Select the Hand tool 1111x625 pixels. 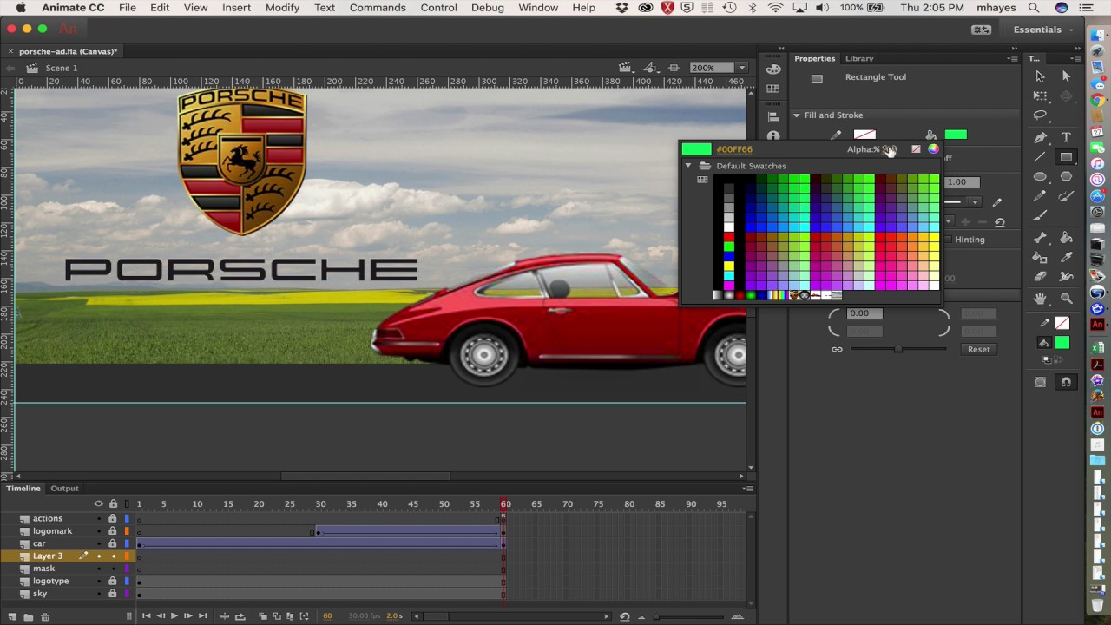tap(1040, 299)
